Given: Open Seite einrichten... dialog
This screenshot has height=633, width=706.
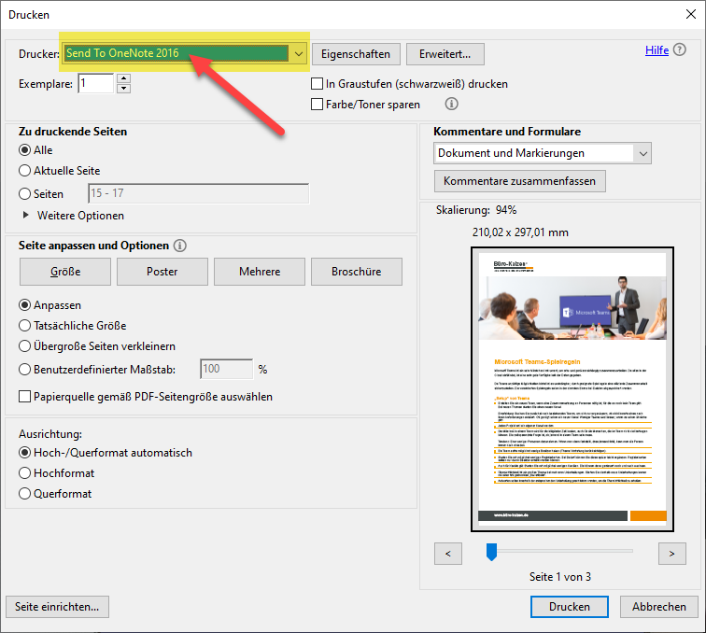Looking at the screenshot, I should (x=57, y=607).
